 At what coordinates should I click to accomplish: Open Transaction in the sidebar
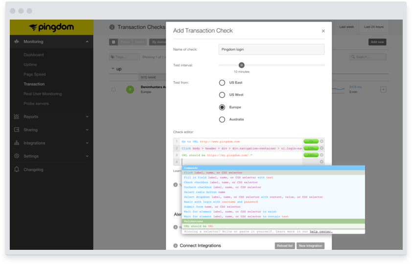pyautogui.click(x=34, y=84)
